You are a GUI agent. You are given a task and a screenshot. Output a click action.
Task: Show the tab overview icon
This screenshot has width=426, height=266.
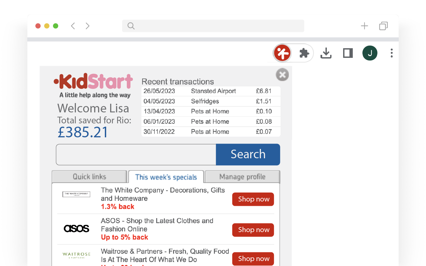click(383, 26)
